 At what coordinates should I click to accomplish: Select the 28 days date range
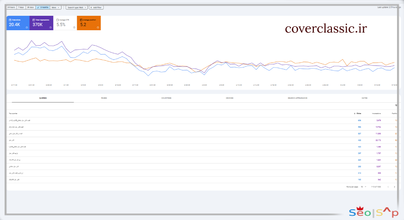pyautogui.click(x=30, y=7)
